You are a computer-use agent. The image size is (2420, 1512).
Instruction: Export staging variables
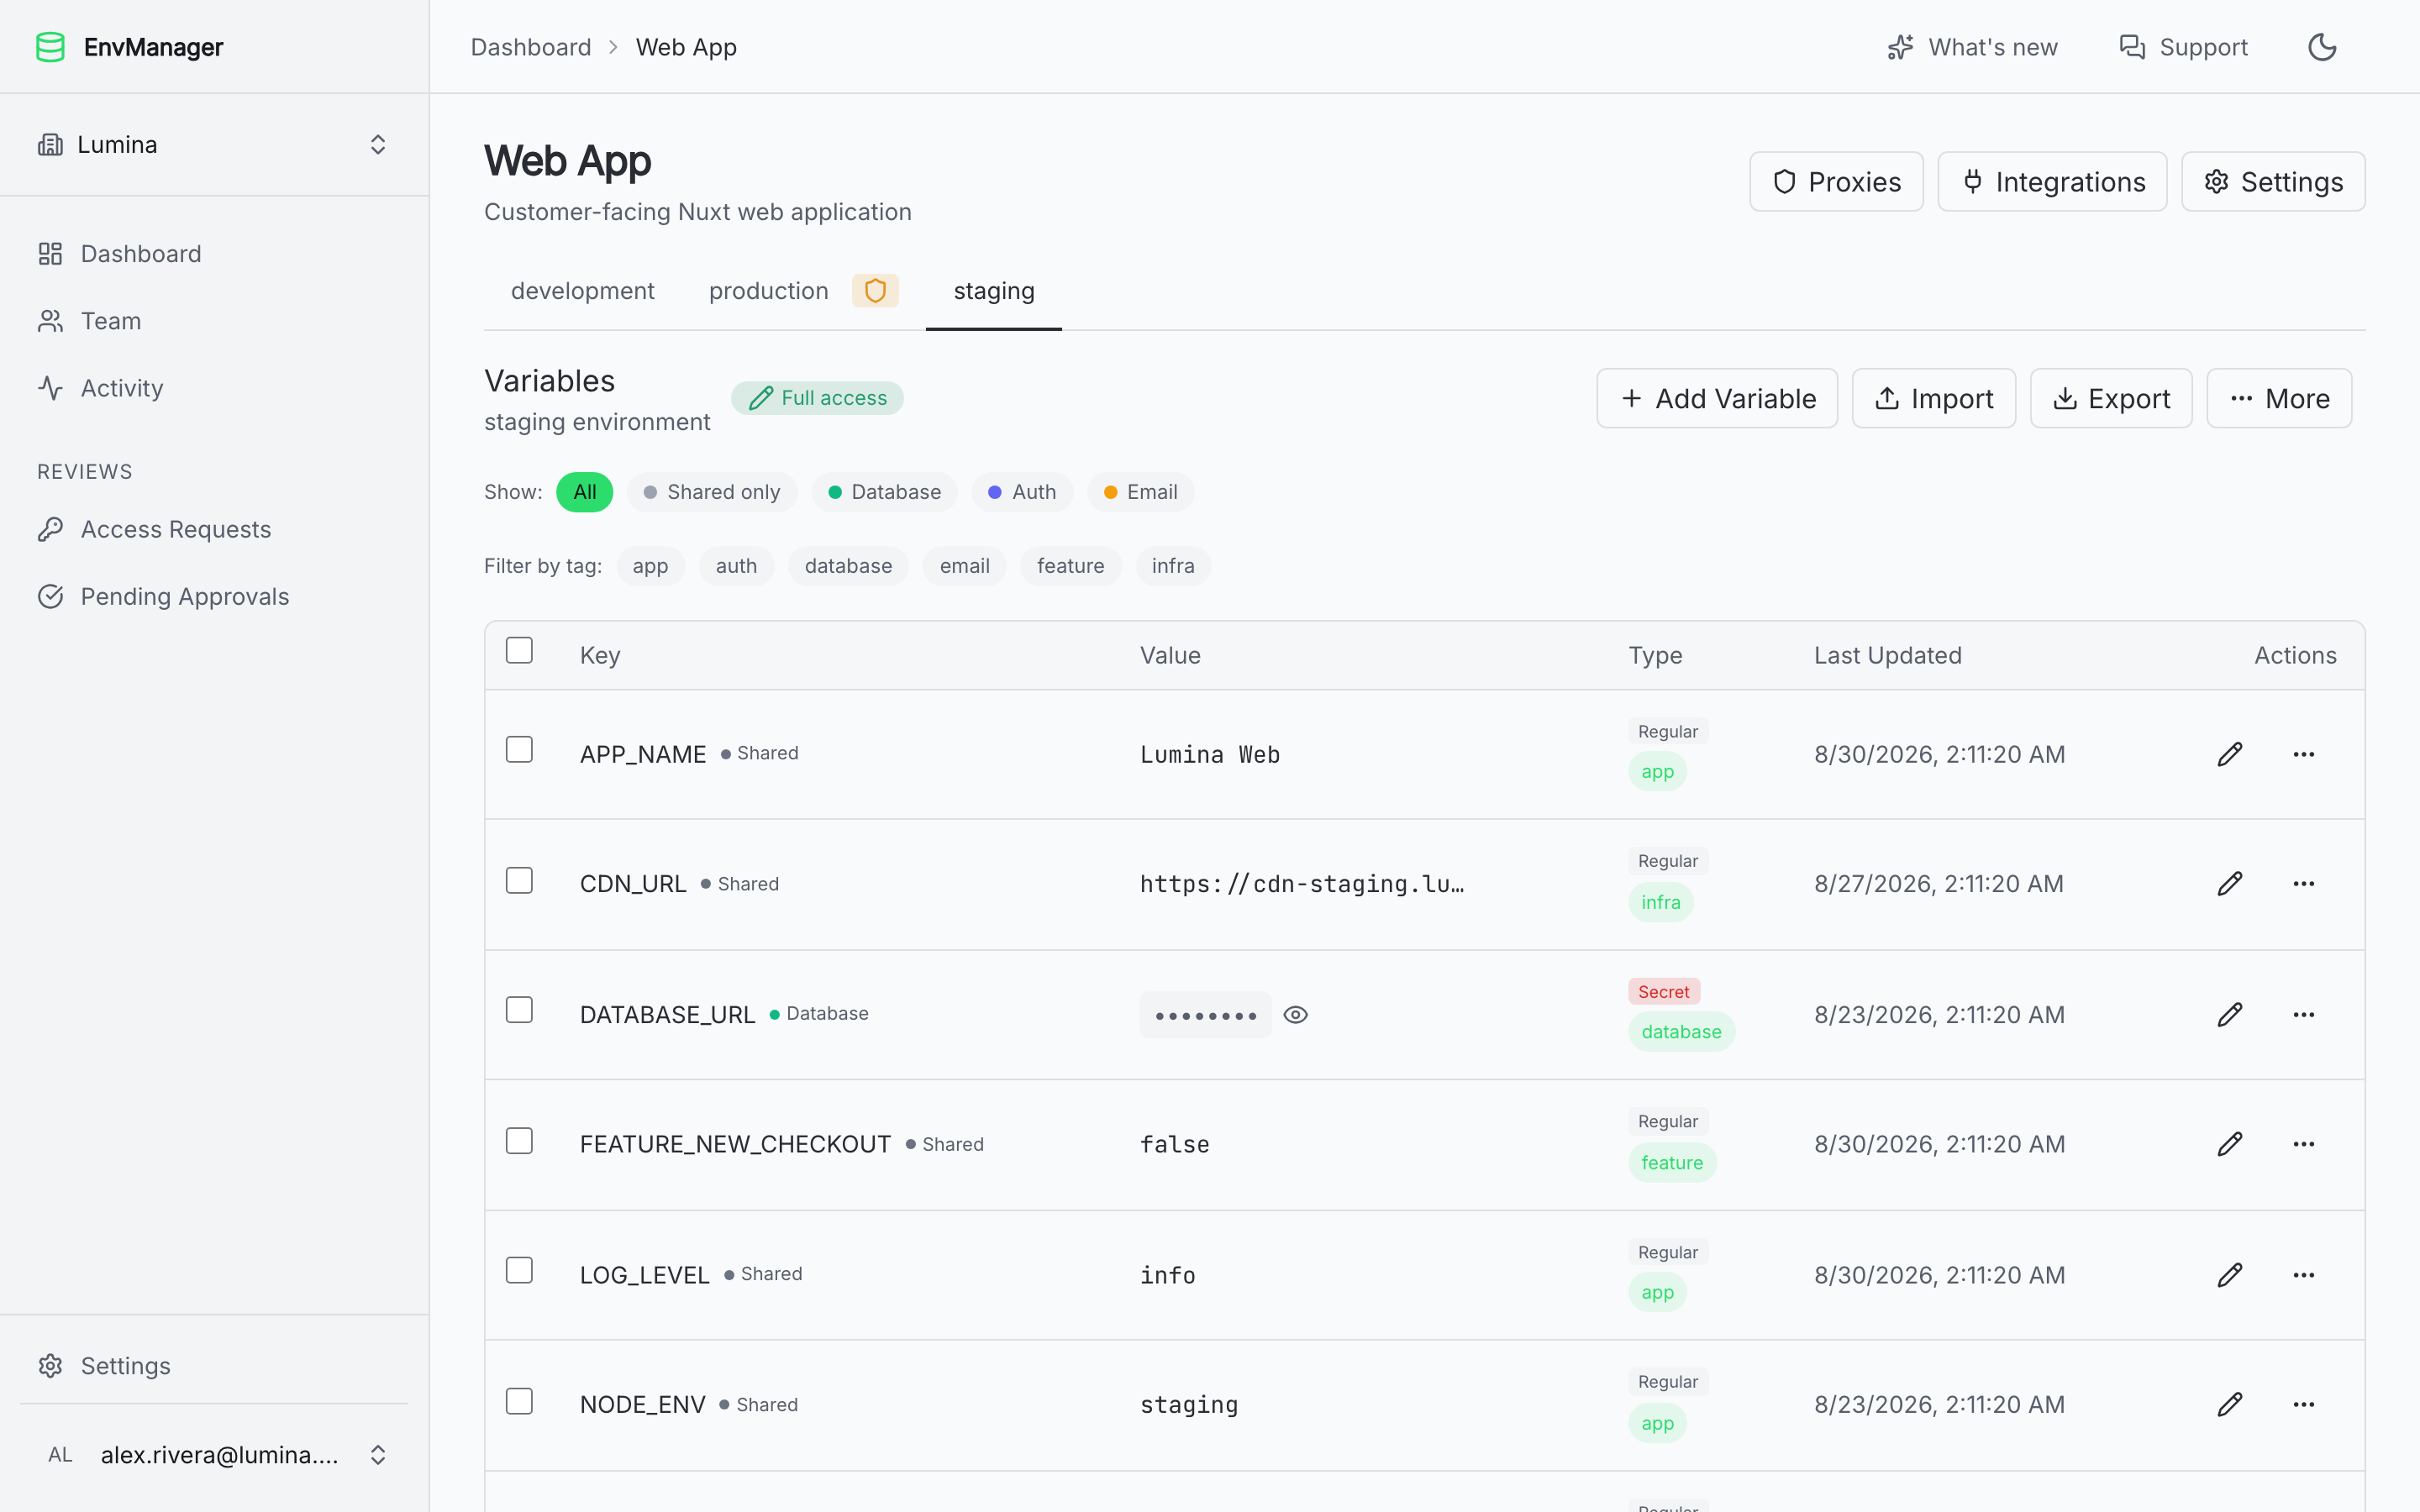click(2111, 399)
